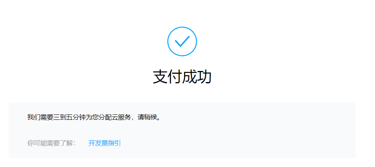Click the 我们需要三到五分钟 message line
The width and height of the screenshot is (375, 167).
[93, 117]
